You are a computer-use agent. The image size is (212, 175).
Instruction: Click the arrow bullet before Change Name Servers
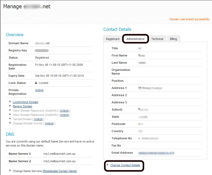click(x=10, y=171)
